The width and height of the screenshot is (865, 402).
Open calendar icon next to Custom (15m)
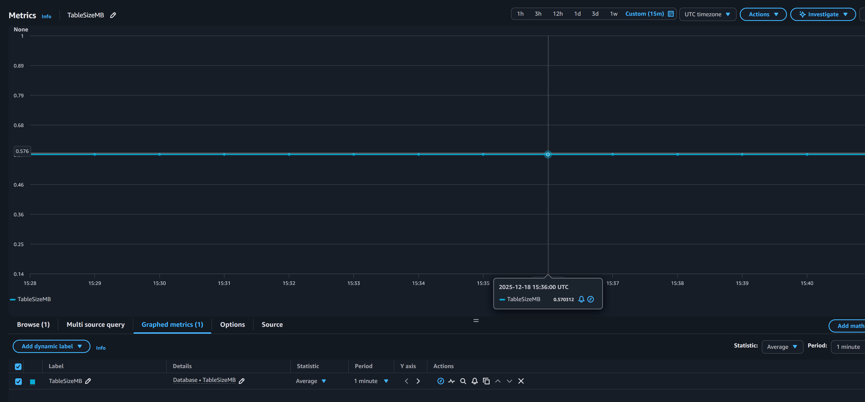point(671,14)
